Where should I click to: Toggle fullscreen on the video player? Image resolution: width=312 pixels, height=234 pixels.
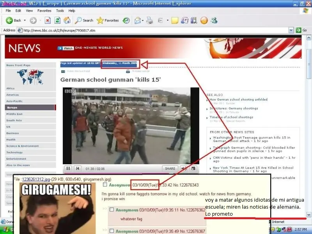point(193,168)
